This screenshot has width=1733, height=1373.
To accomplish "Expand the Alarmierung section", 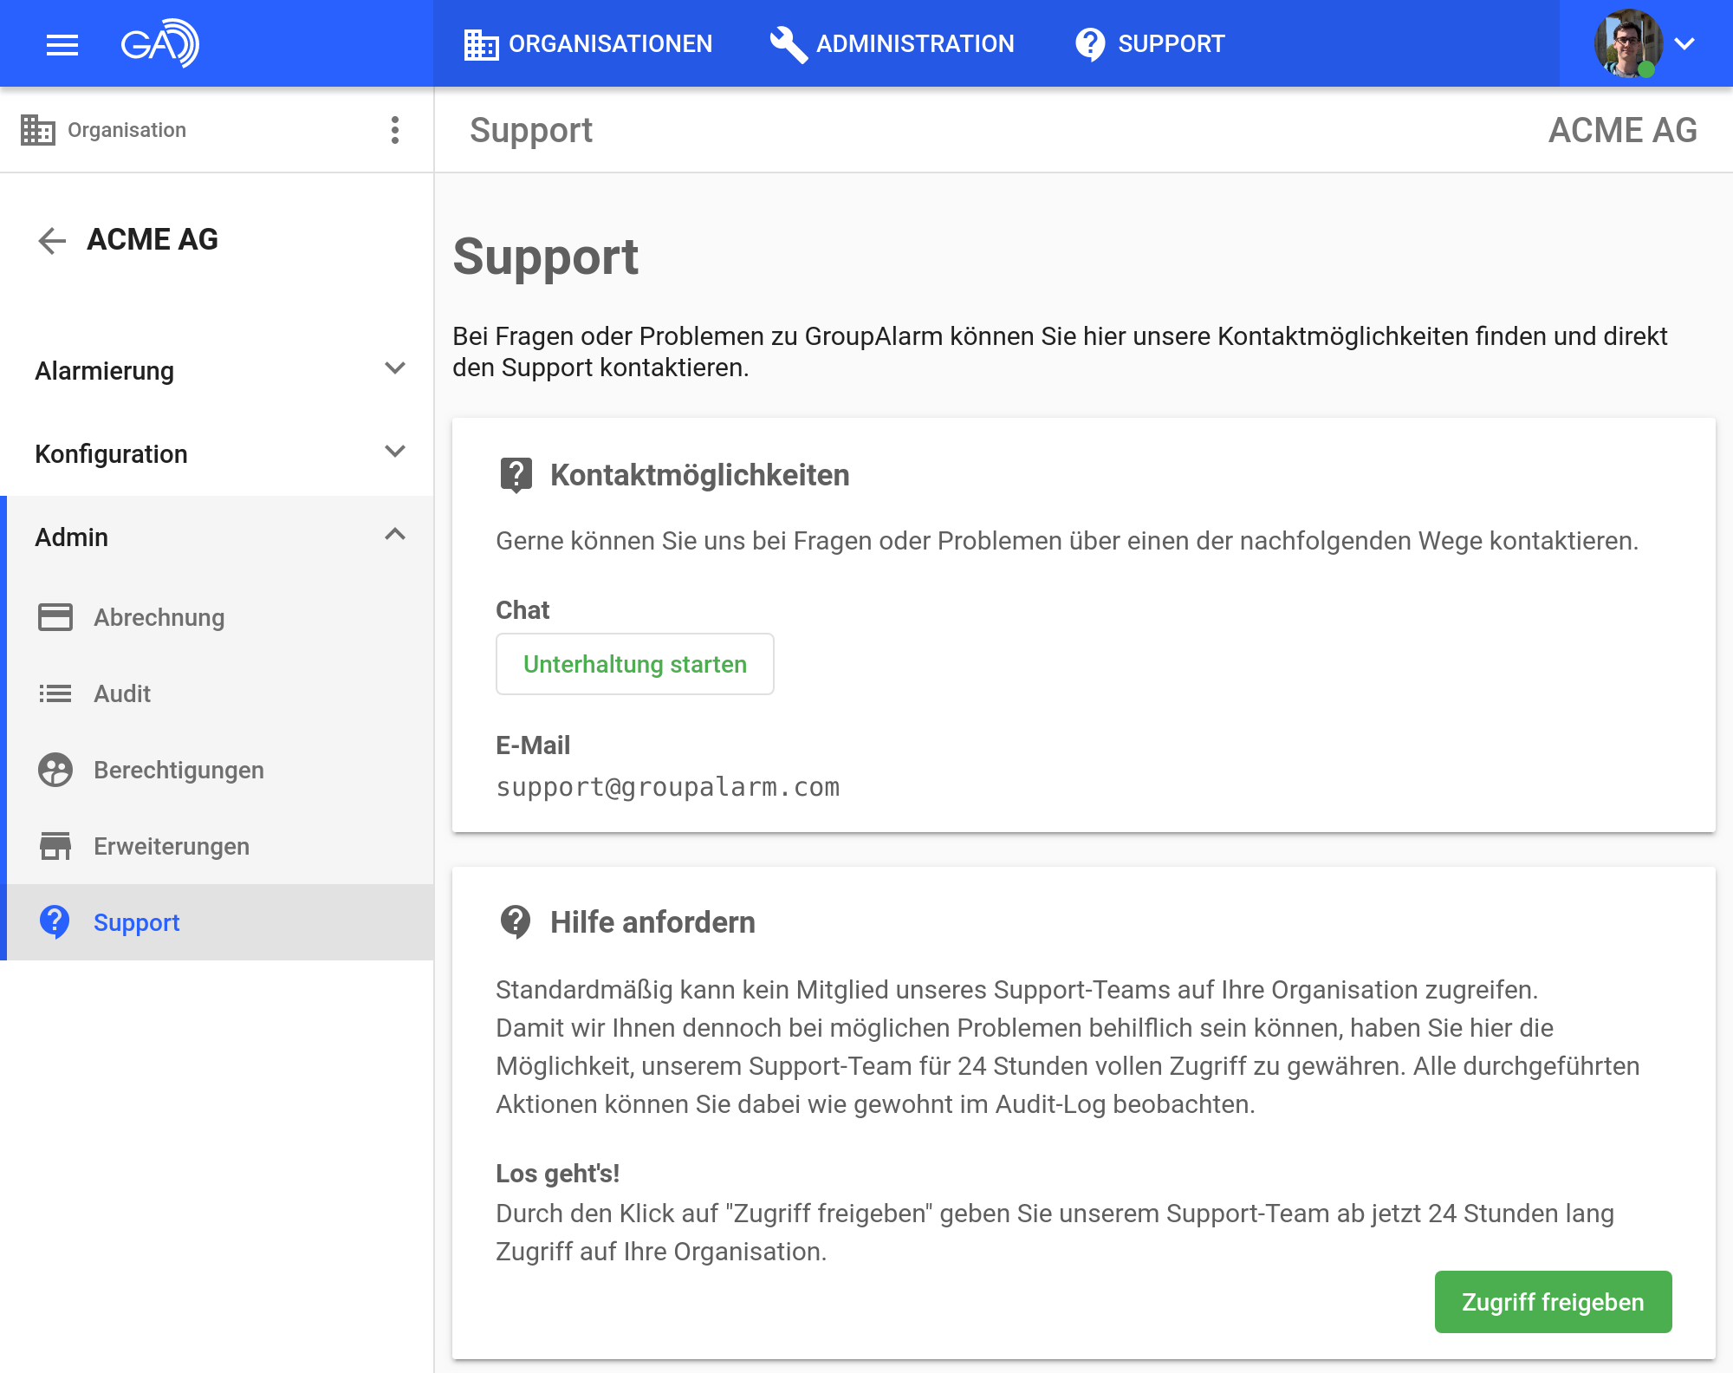I will point(395,369).
